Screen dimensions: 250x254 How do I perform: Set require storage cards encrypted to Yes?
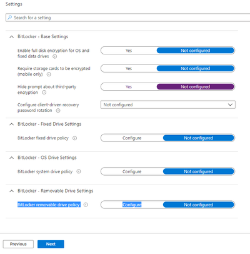(129, 69)
